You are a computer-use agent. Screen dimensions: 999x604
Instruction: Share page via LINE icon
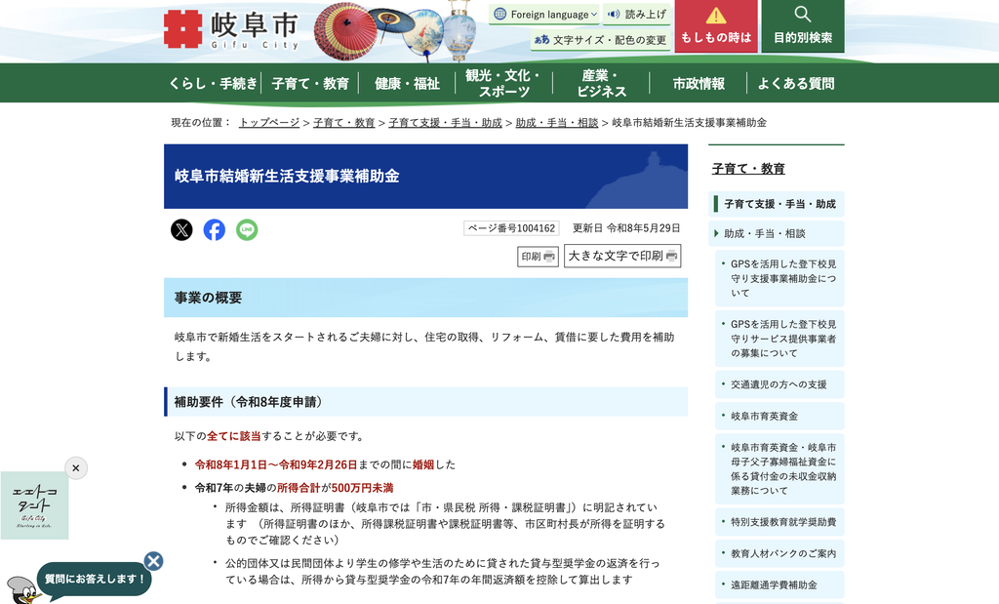247,230
